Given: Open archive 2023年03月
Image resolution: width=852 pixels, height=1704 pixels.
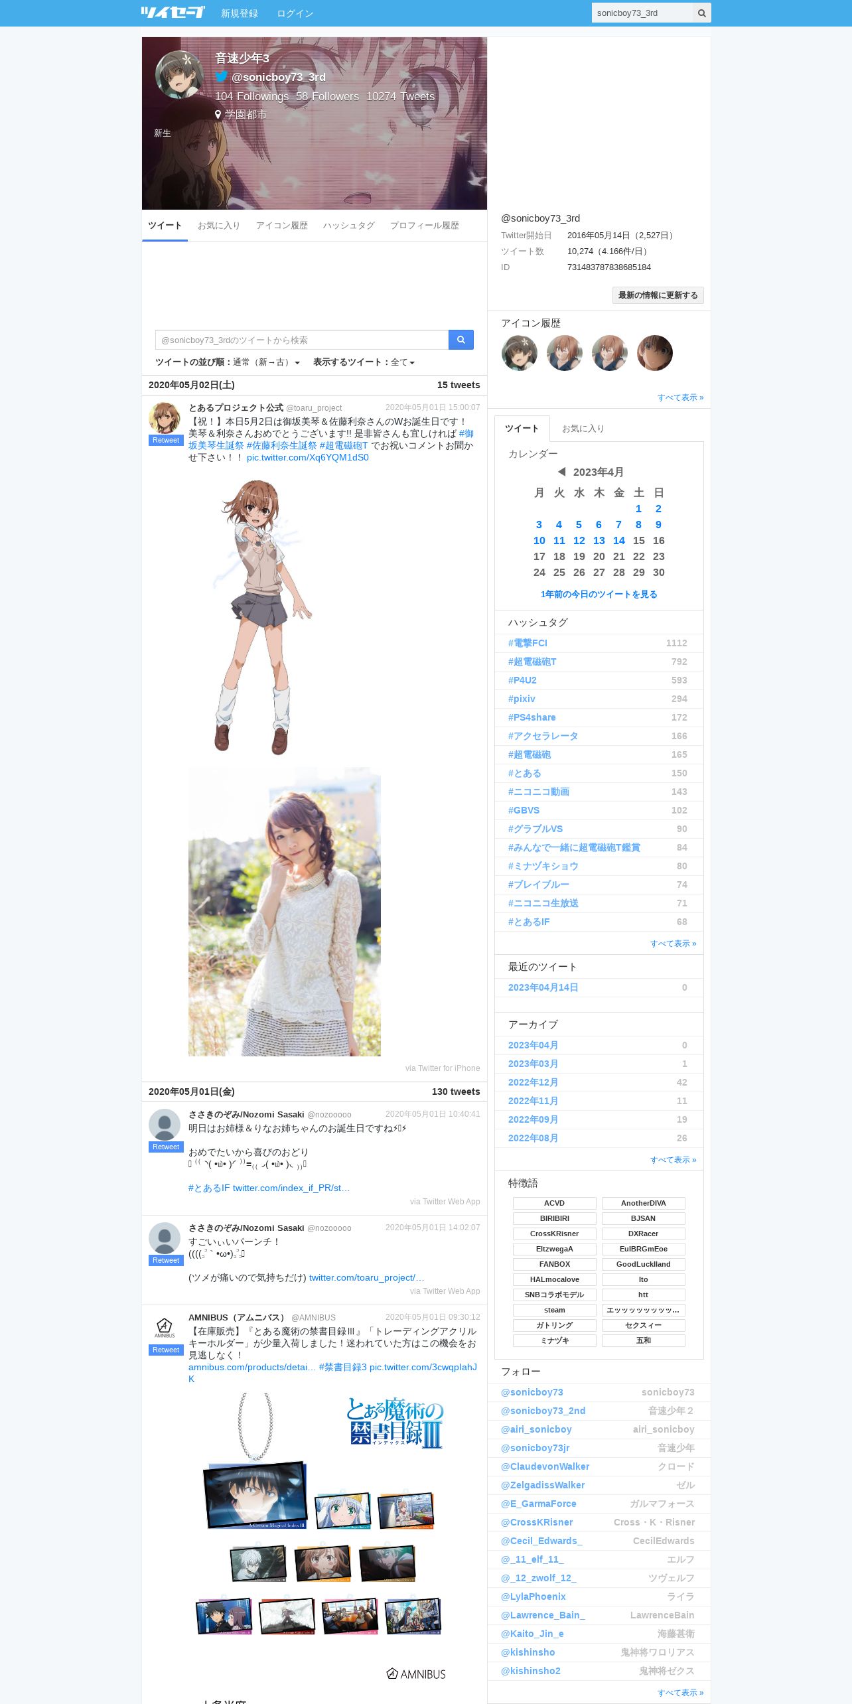Looking at the screenshot, I should 533,1064.
